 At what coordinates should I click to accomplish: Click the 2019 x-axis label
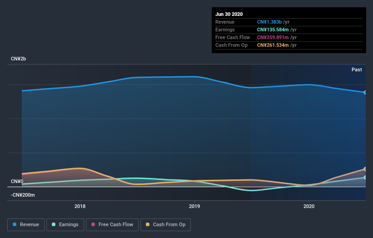[194, 206]
